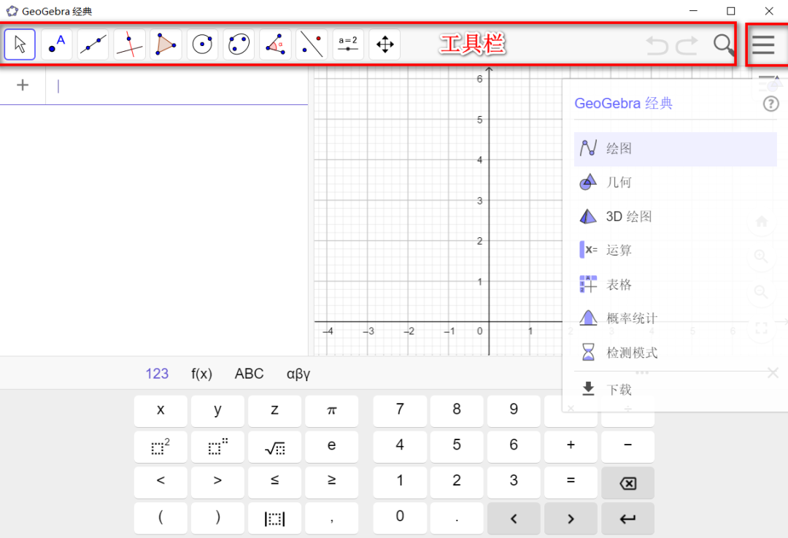The image size is (788, 538).
Task: Switch keyboard to ABC tab
Action: tap(249, 374)
